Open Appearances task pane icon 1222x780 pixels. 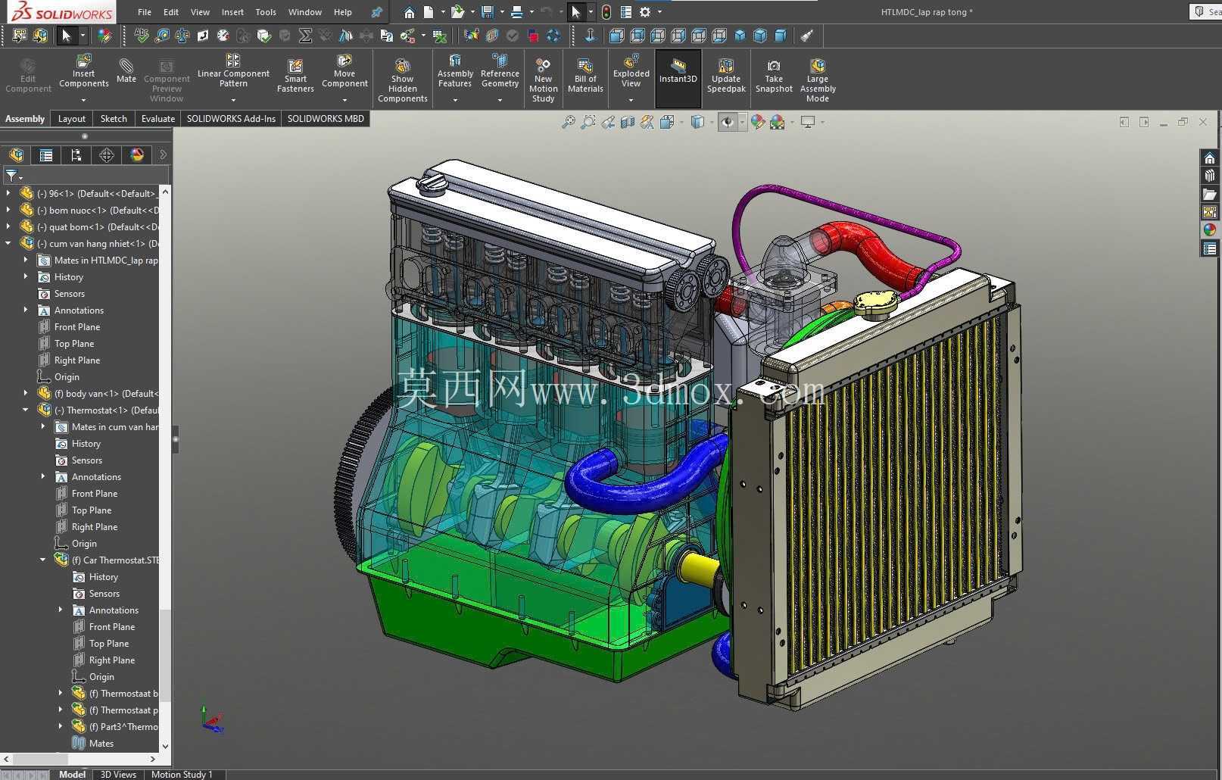tap(1209, 230)
